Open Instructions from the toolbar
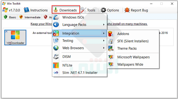Viewport: 178px width, 99px height. (x=36, y=10)
